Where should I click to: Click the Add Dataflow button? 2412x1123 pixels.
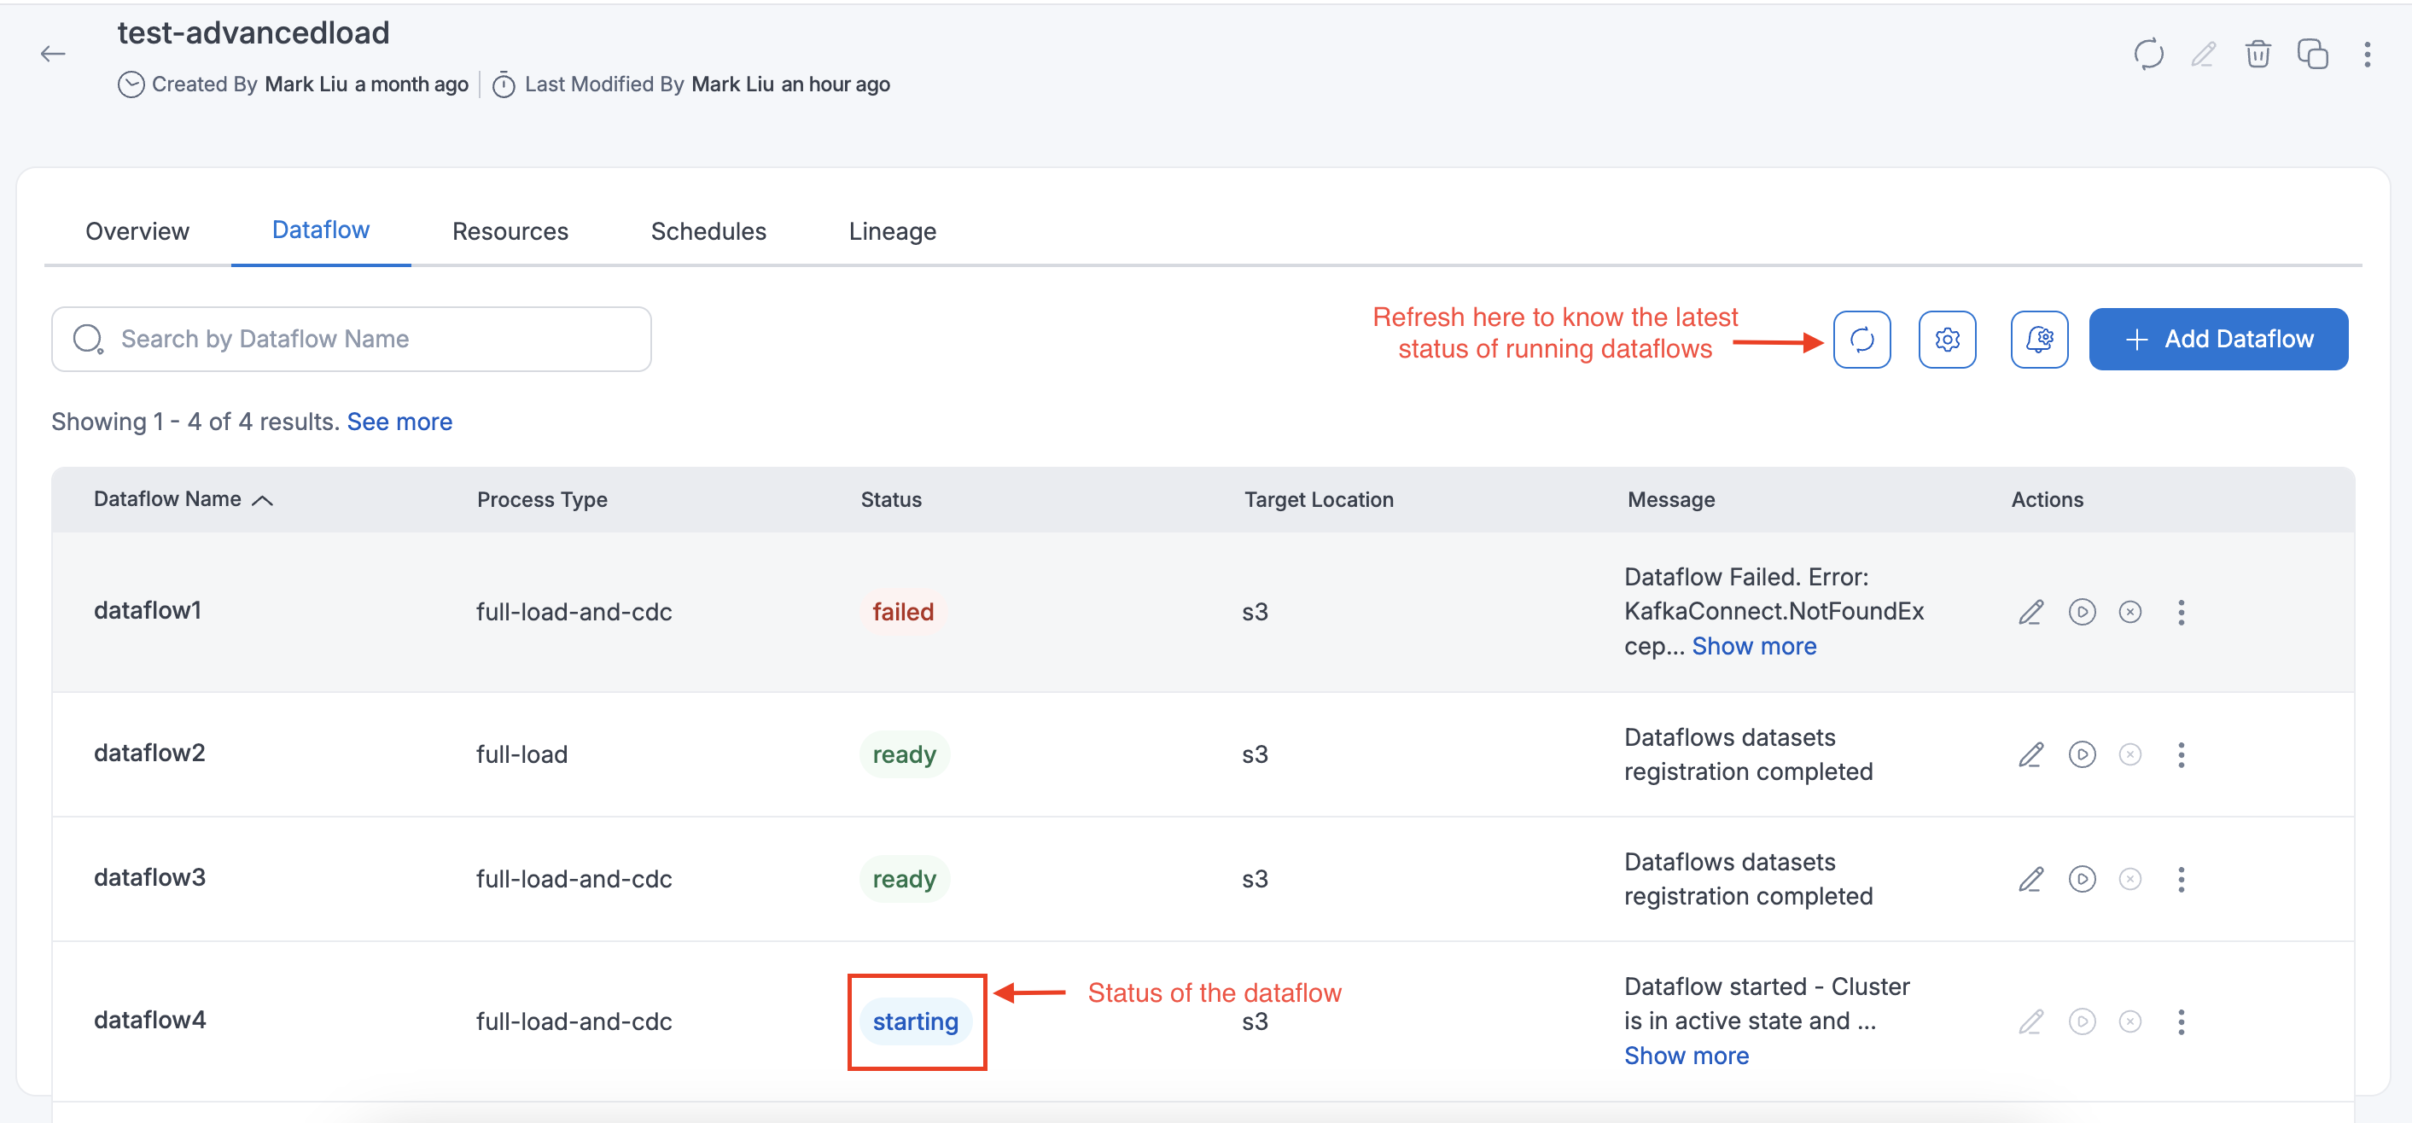[x=2217, y=339]
